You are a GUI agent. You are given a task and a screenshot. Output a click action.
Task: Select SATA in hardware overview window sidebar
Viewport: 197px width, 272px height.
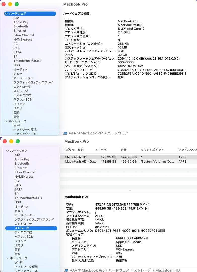17,52
